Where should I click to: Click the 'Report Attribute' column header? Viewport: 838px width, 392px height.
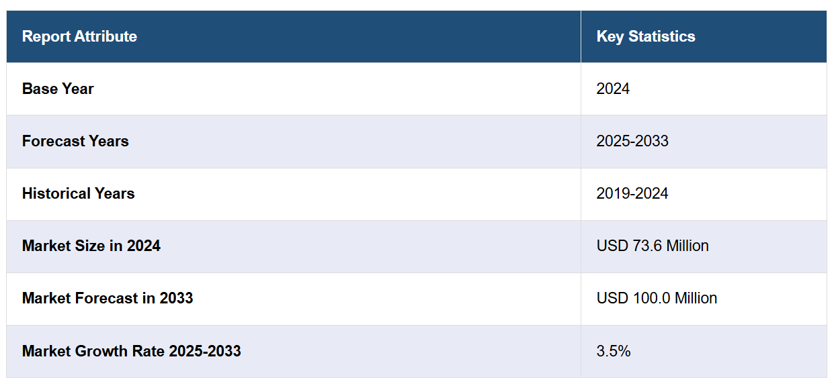point(79,36)
